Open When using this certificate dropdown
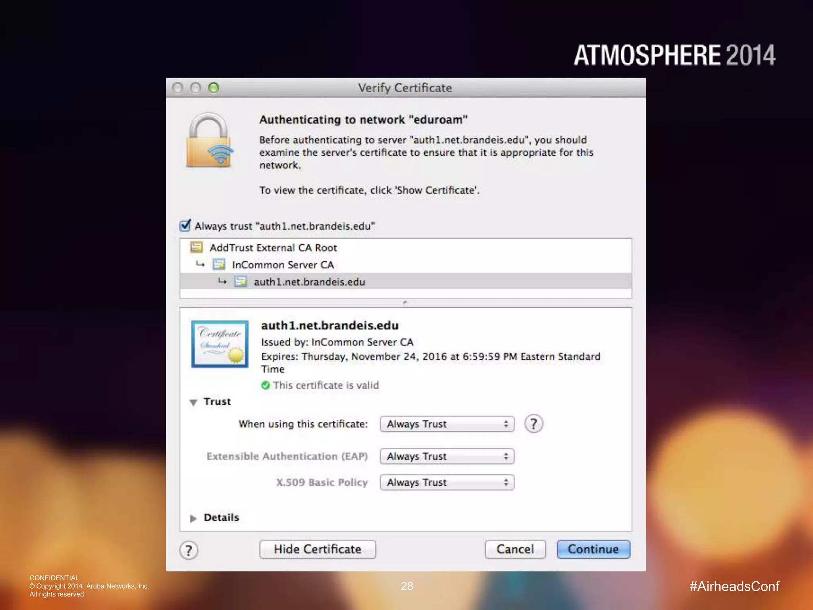The image size is (813, 610). pos(447,424)
